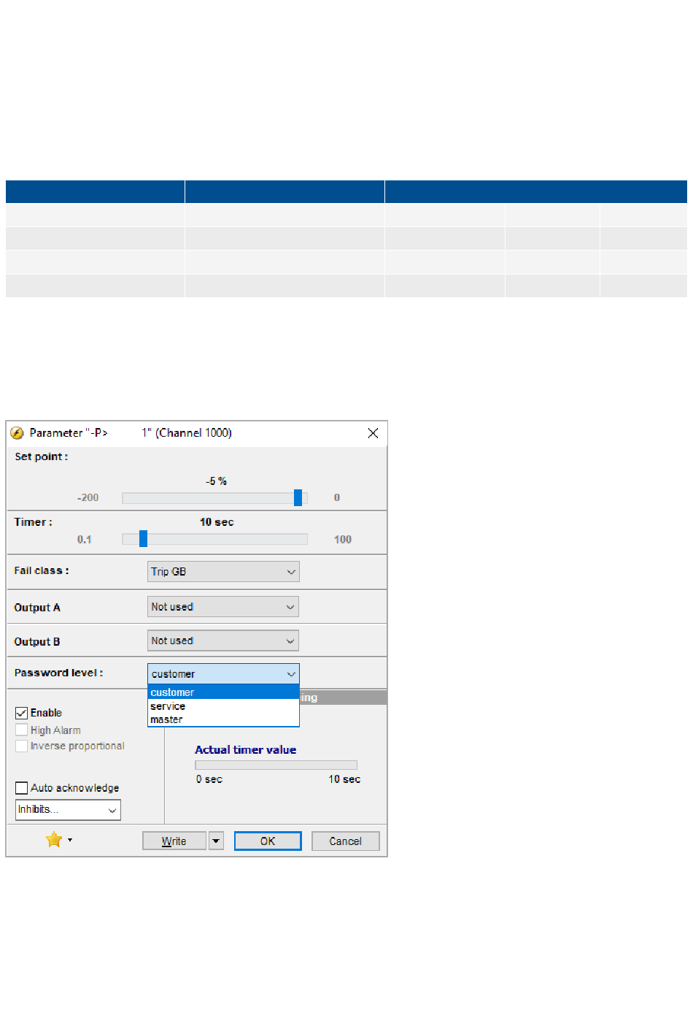
Task: Click the Set point slider handle
Action: coord(298,498)
